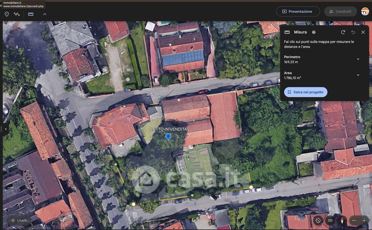
Task: Click Salva nel progetto button
Action: (x=306, y=92)
